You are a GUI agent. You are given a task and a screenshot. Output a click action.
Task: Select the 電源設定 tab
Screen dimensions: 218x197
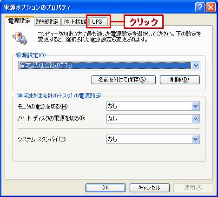pyautogui.click(x=20, y=21)
